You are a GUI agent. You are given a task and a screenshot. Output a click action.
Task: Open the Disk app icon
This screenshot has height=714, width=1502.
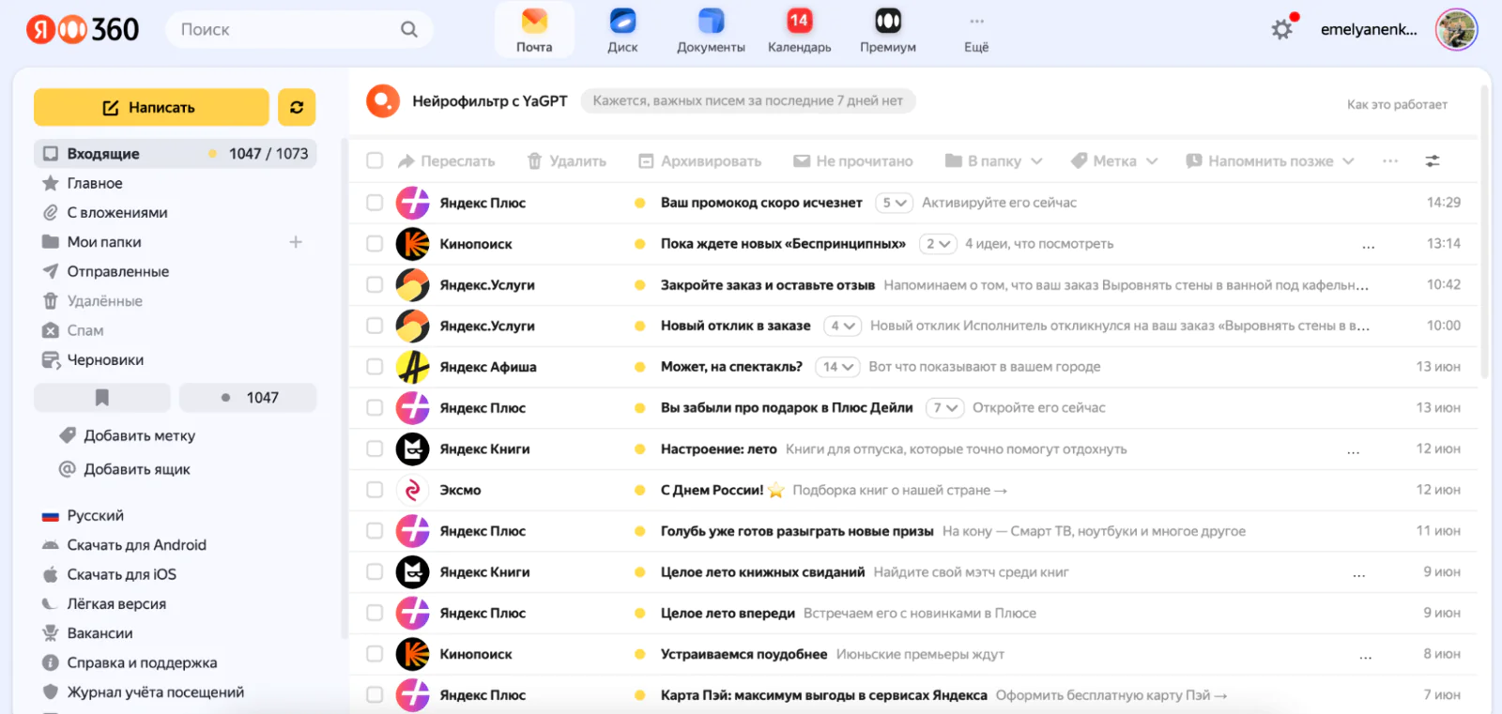[x=622, y=22]
